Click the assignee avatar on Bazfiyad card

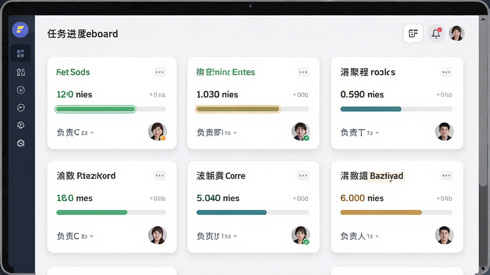click(444, 235)
